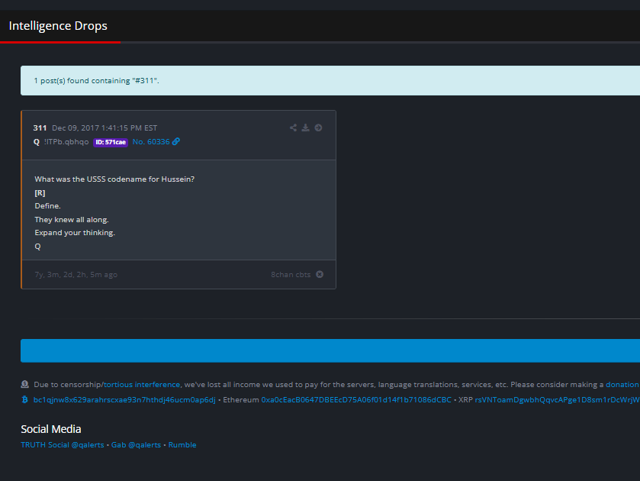Open the TRUTH Social @qalerts link
The height and width of the screenshot is (481, 640).
tap(63, 444)
